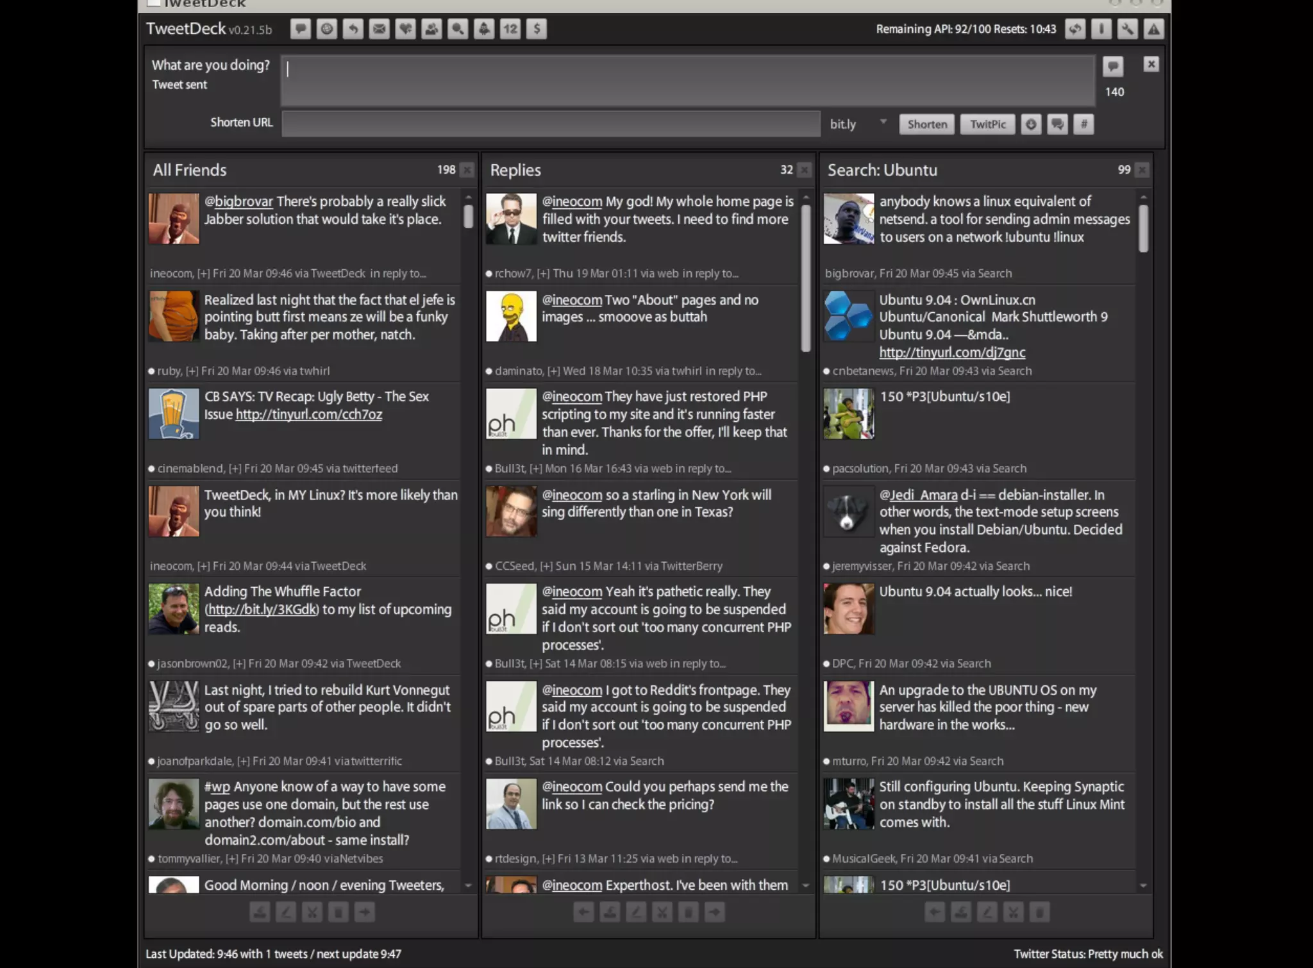
Task: Click the Shorten button
Action: pos(926,124)
